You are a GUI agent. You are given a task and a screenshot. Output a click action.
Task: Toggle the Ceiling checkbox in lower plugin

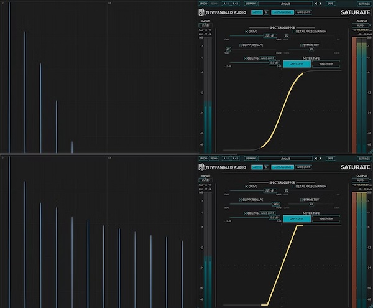pos(246,213)
